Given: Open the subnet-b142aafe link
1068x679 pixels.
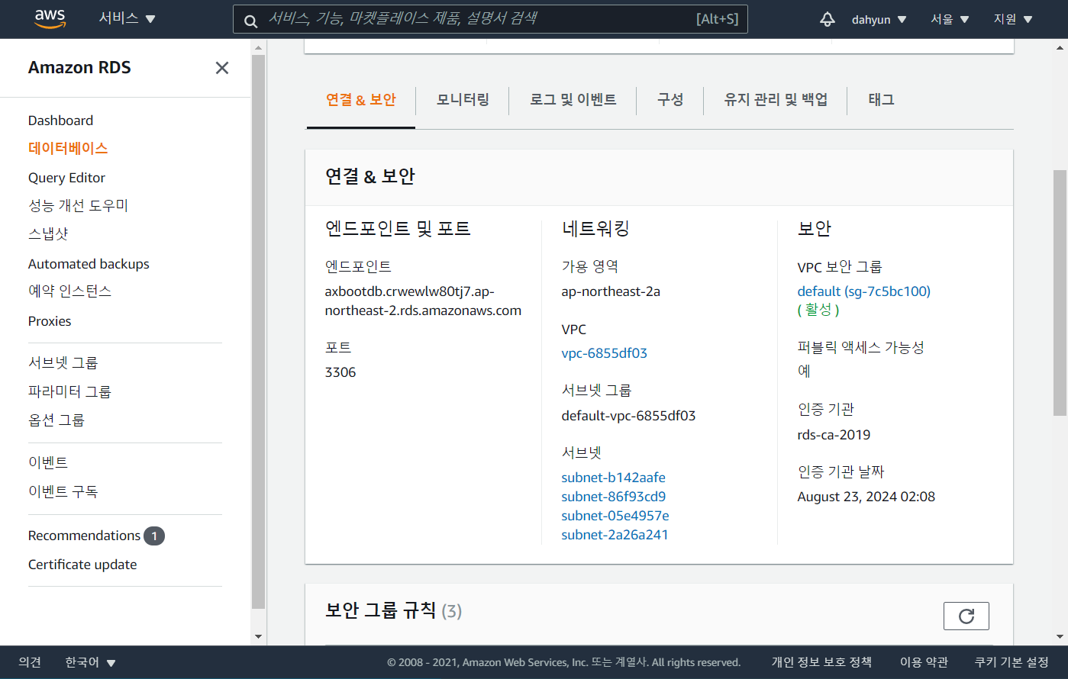Looking at the screenshot, I should (613, 478).
